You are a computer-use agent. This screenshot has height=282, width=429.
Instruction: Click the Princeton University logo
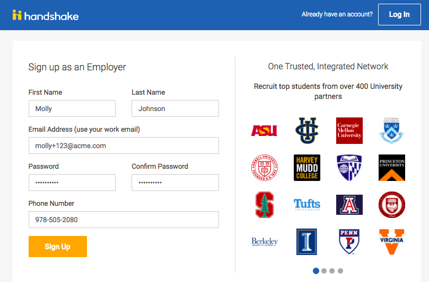point(391,168)
